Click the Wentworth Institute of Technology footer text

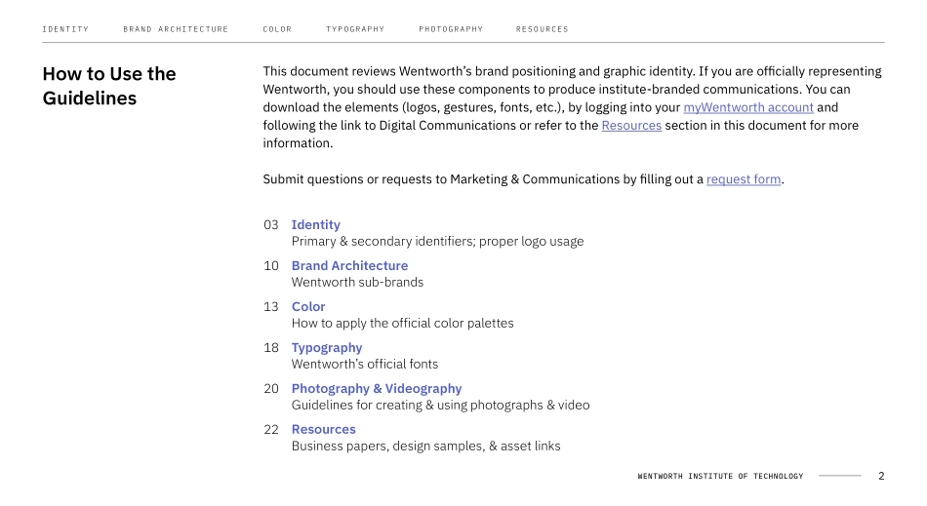[720, 477]
